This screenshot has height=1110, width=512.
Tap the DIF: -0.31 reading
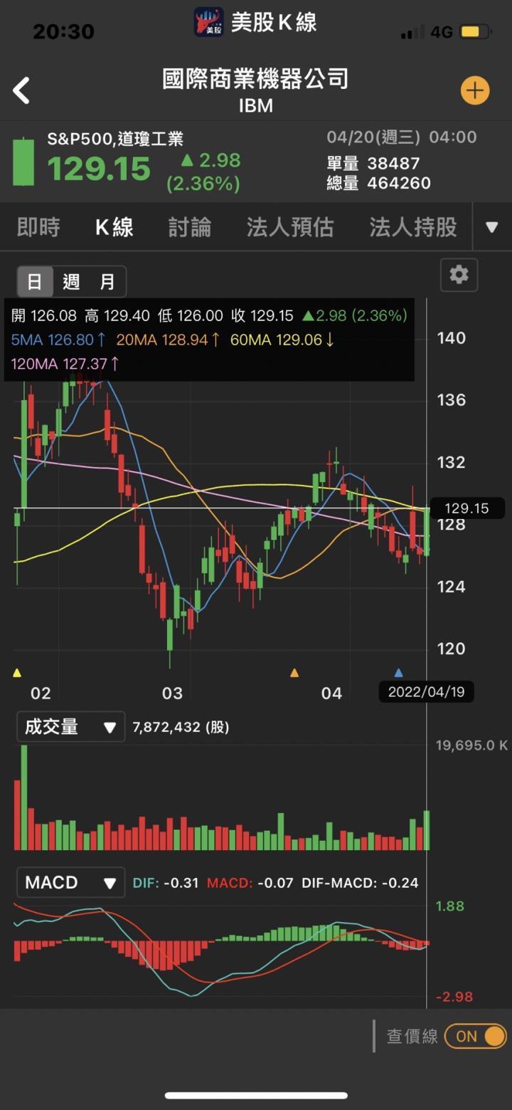coord(166,883)
